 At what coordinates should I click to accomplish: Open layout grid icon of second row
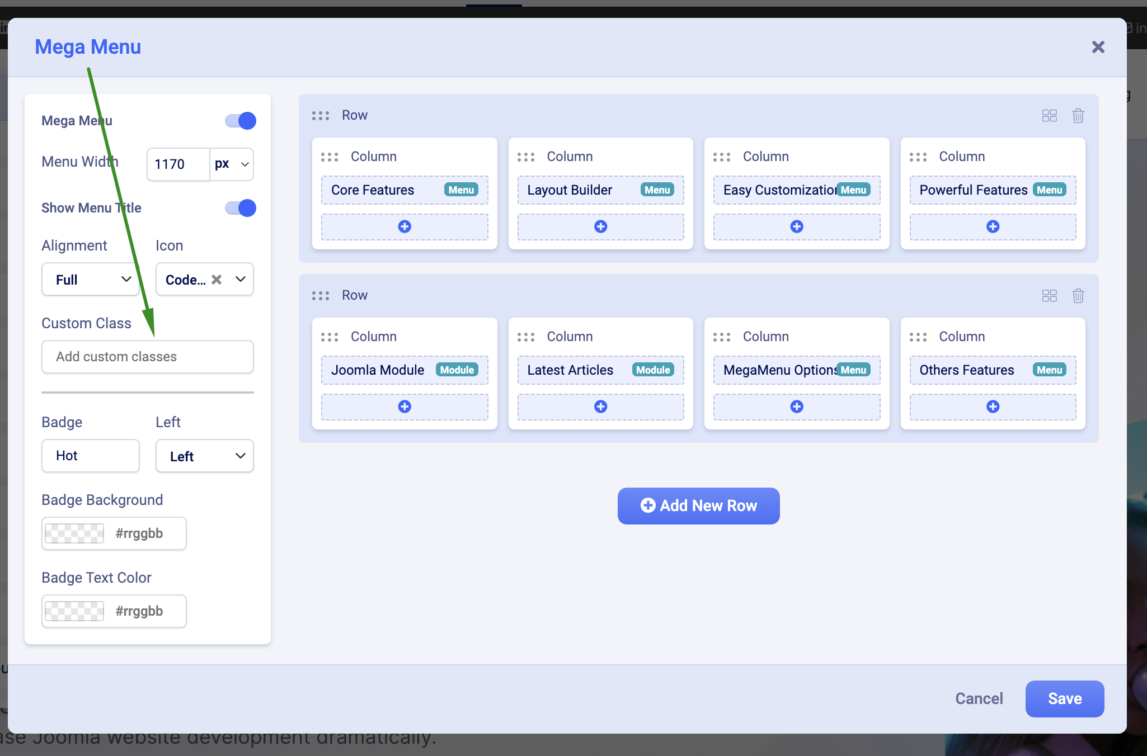tap(1049, 296)
